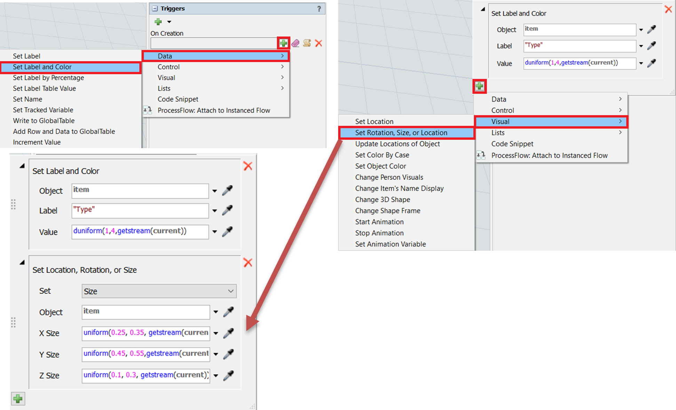The height and width of the screenshot is (410, 676).
Task: Collapse bottom-left Set Label and Color section triangle
Action: pos(22,166)
